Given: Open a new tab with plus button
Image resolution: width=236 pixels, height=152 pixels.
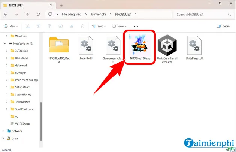Looking at the screenshot, I should pos(61,5).
